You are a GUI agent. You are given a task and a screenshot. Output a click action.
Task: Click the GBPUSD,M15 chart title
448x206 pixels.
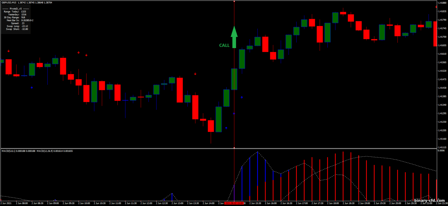[9, 2]
